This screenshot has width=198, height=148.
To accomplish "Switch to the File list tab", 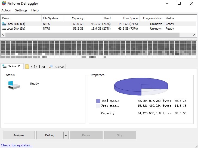I will [x=35, y=67].
